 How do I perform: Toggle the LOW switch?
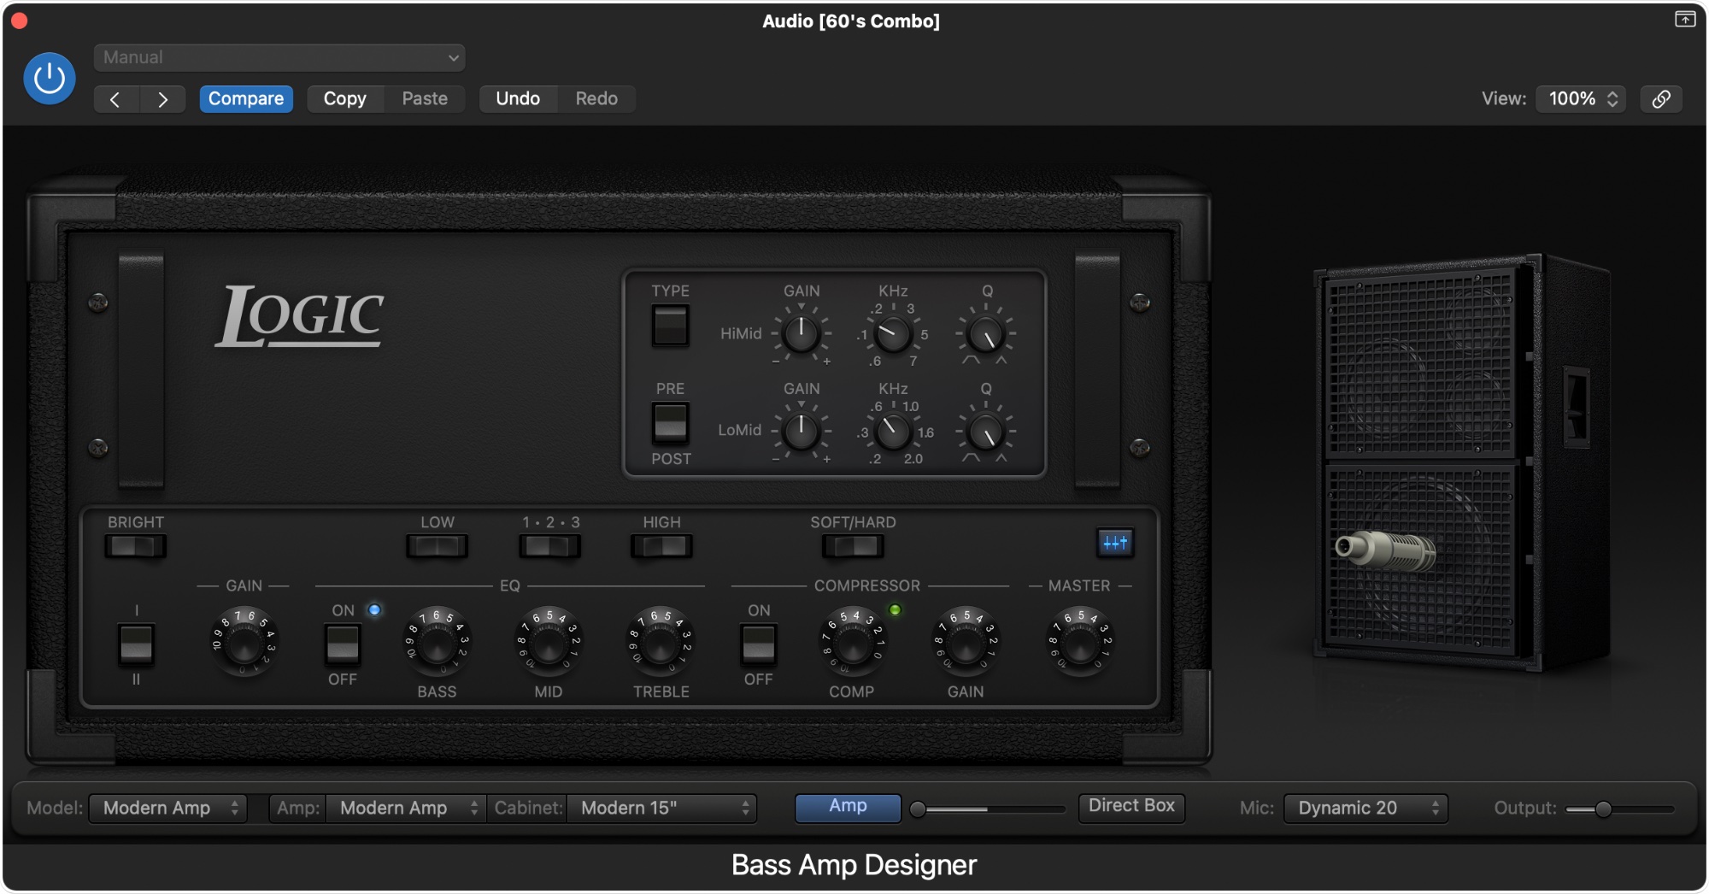(x=437, y=546)
